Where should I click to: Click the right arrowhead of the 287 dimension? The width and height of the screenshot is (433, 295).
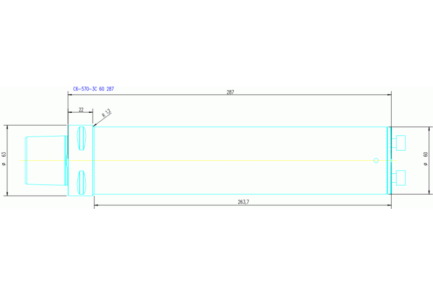(388, 95)
